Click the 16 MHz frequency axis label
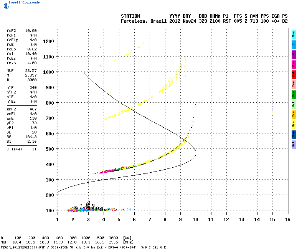Image resolution: width=307 pixels, height=250 pixels. coord(287,220)
